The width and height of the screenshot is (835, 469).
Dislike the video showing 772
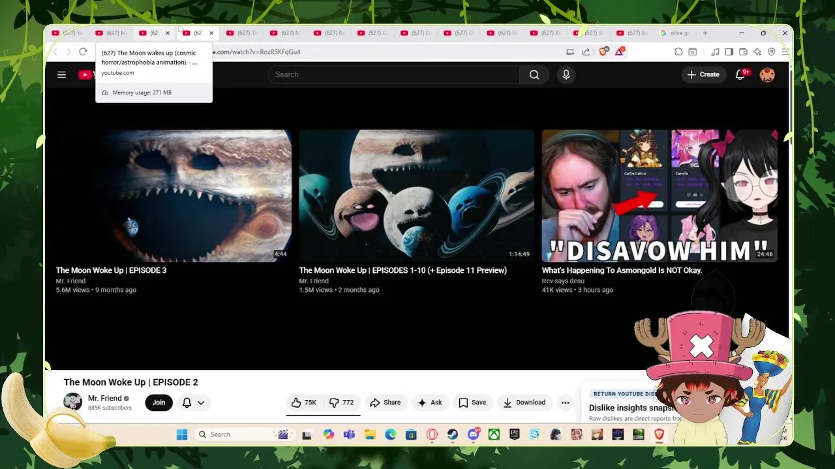pos(341,403)
